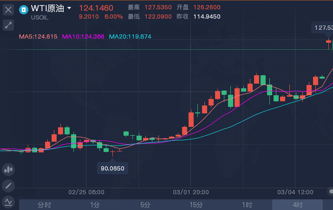Click the USOIL ticker code
The image size is (333, 210).
40,18
